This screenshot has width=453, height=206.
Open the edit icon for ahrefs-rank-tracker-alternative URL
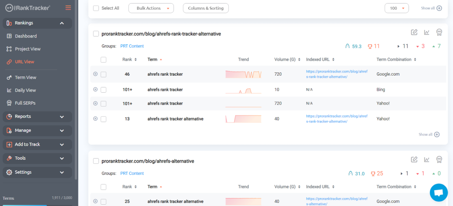click(x=414, y=32)
